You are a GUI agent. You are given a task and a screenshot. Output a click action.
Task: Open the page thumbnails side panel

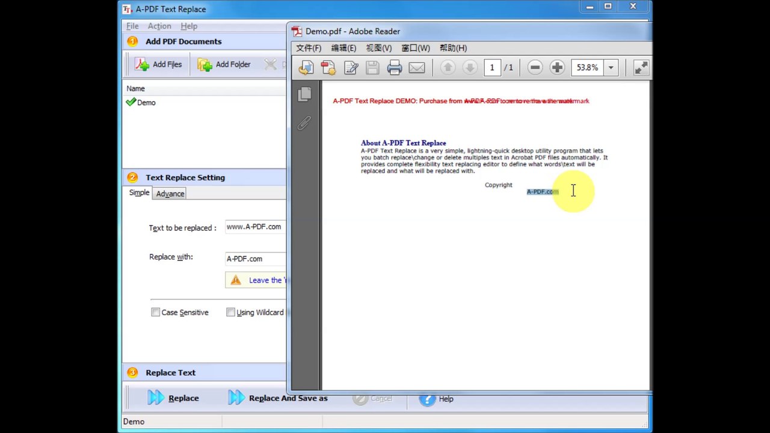click(x=304, y=94)
